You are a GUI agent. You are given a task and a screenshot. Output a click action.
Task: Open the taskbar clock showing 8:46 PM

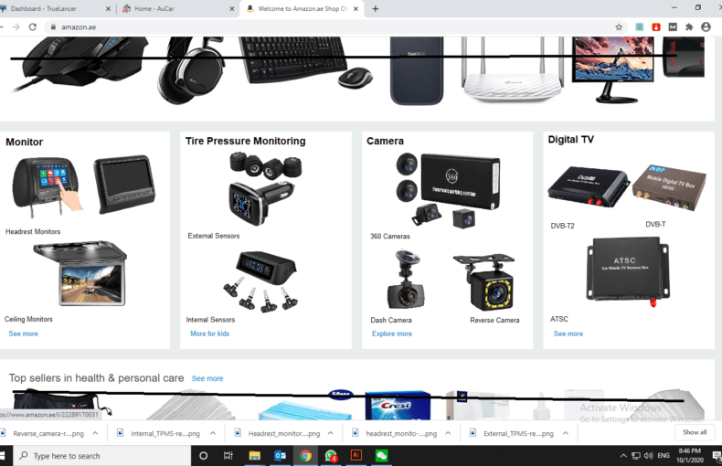690,456
